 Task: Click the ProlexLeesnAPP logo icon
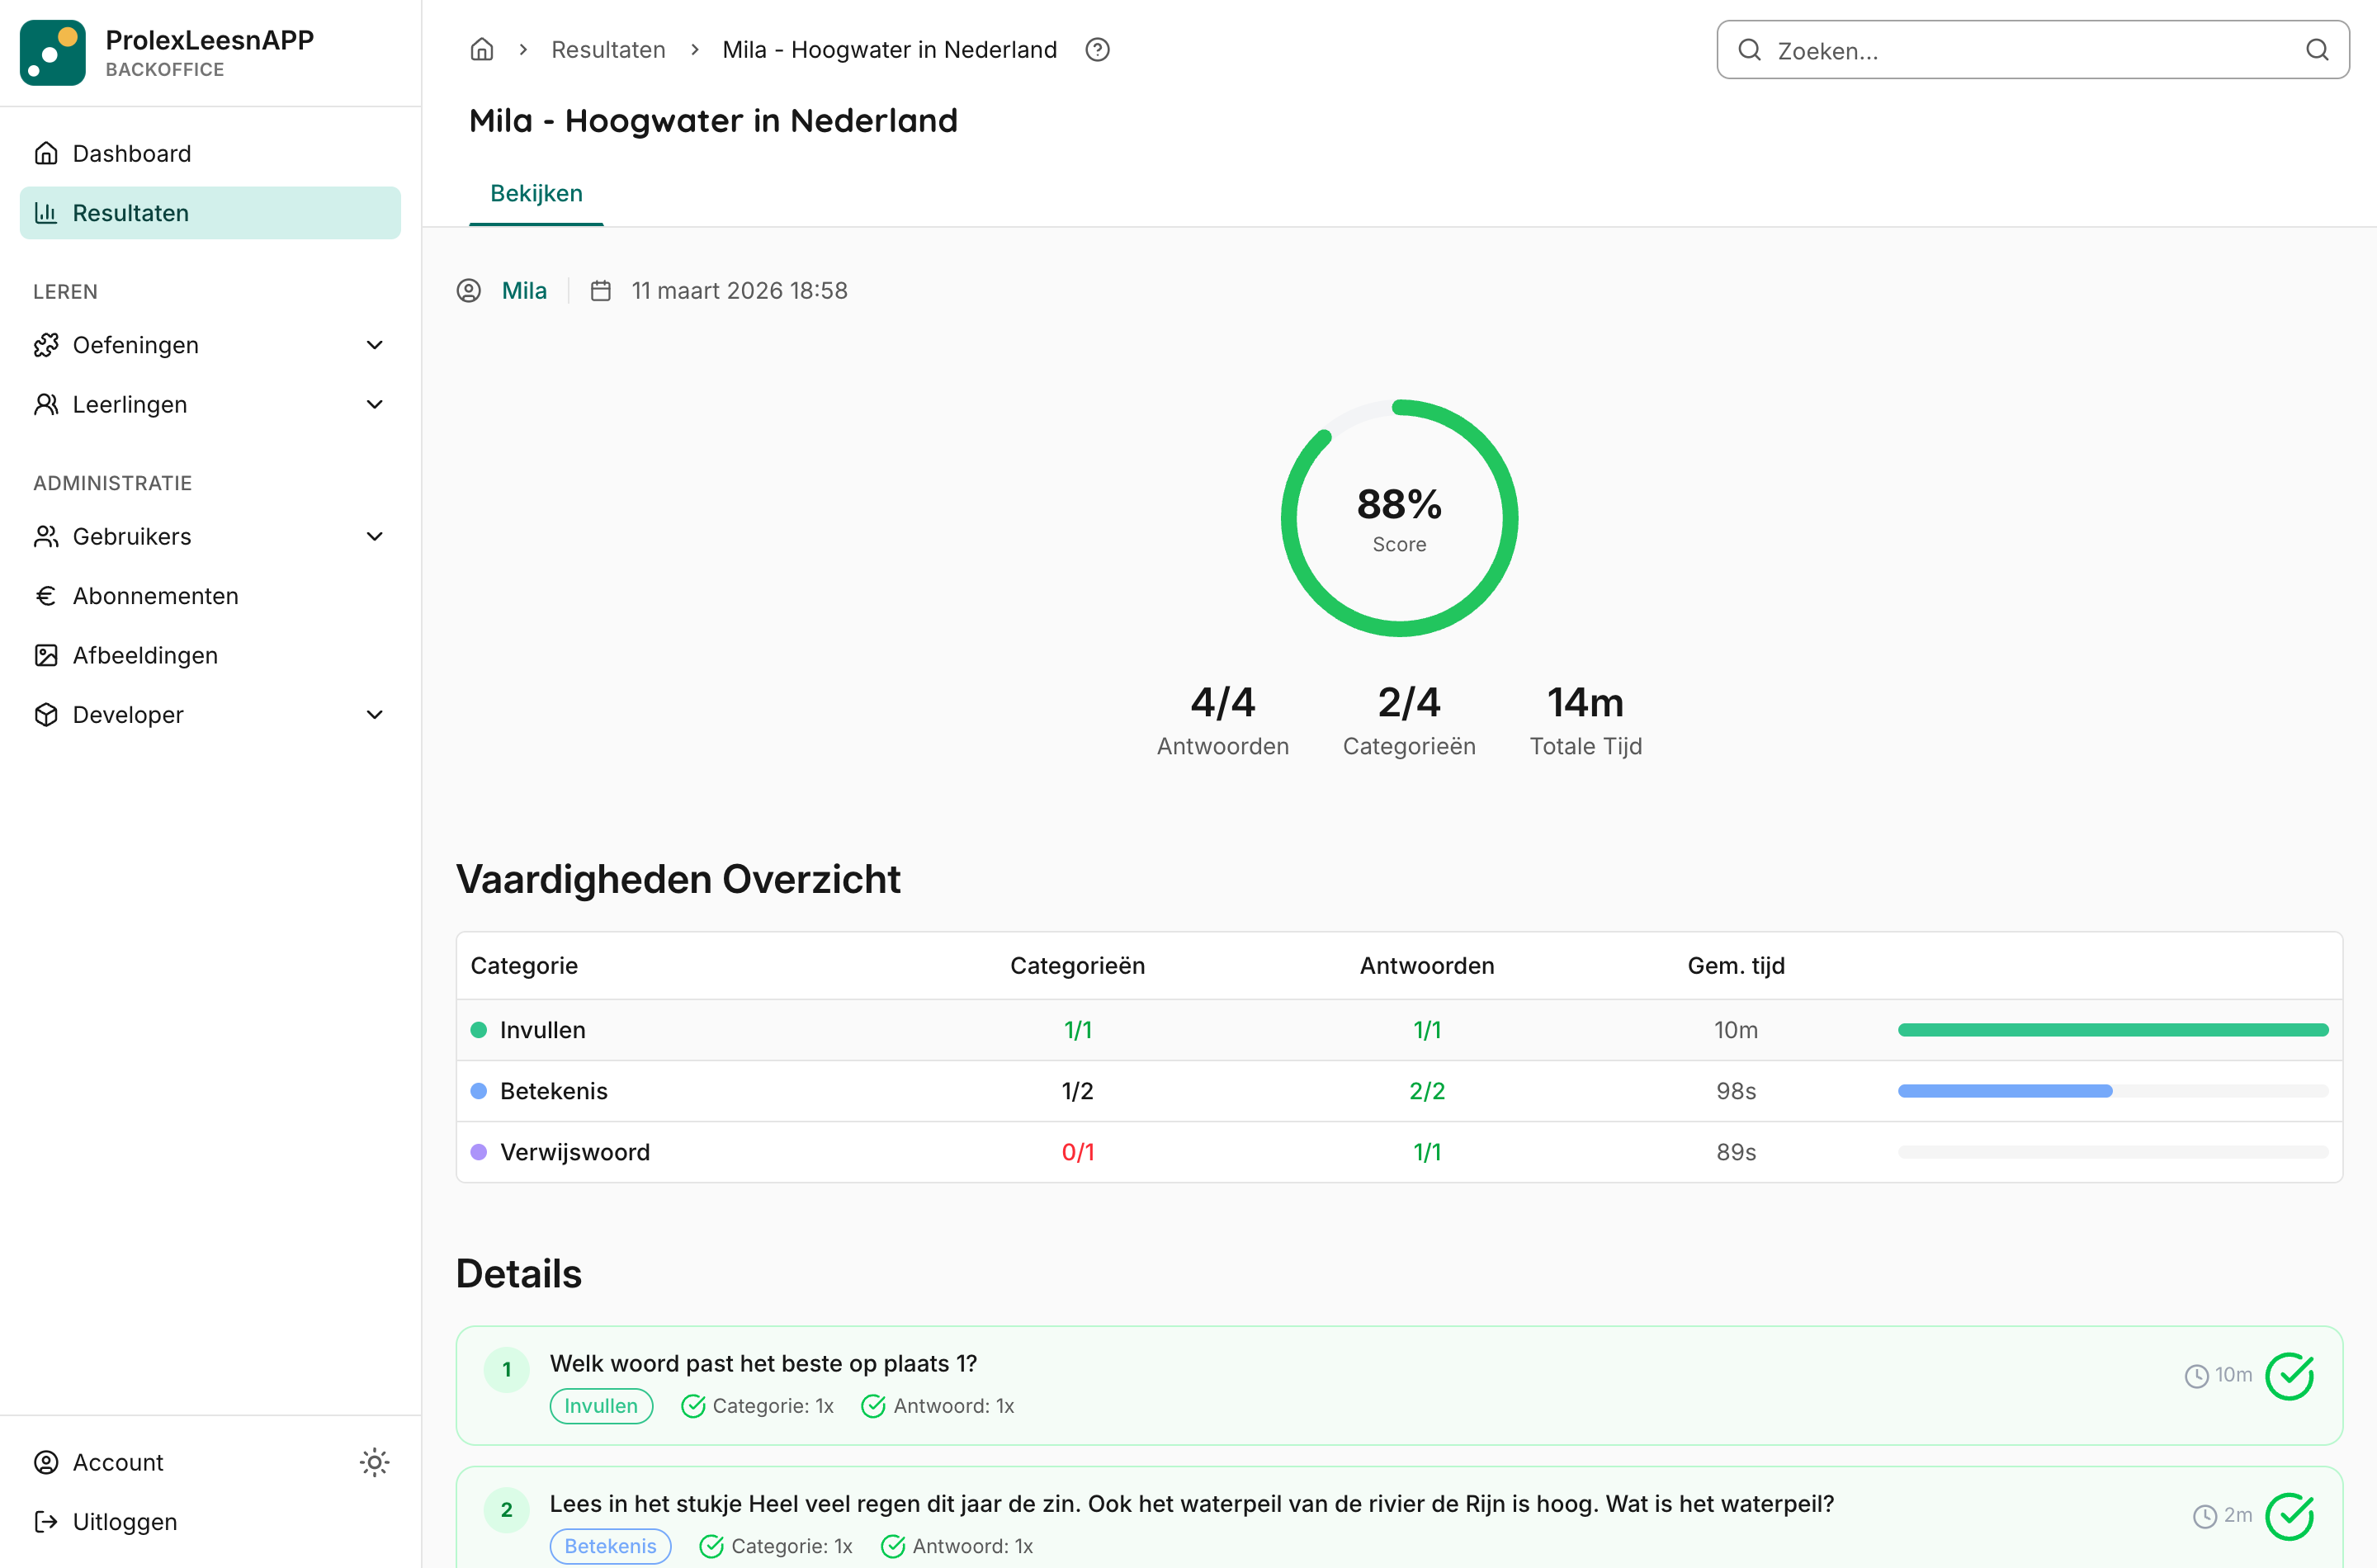pyautogui.click(x=53, y=53)
